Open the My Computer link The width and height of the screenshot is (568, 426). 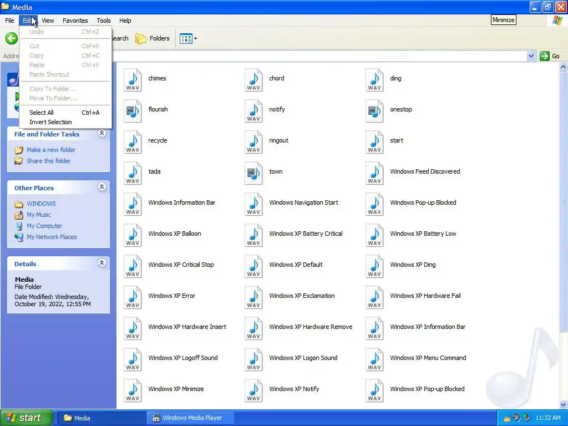pos(44,226)
